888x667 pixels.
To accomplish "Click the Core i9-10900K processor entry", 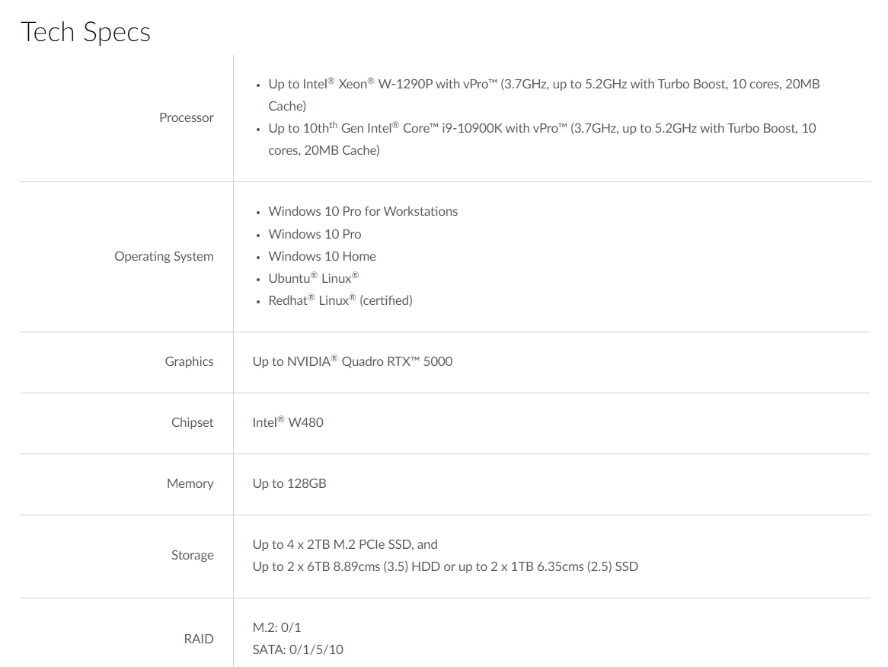I will tap(542, 139).
